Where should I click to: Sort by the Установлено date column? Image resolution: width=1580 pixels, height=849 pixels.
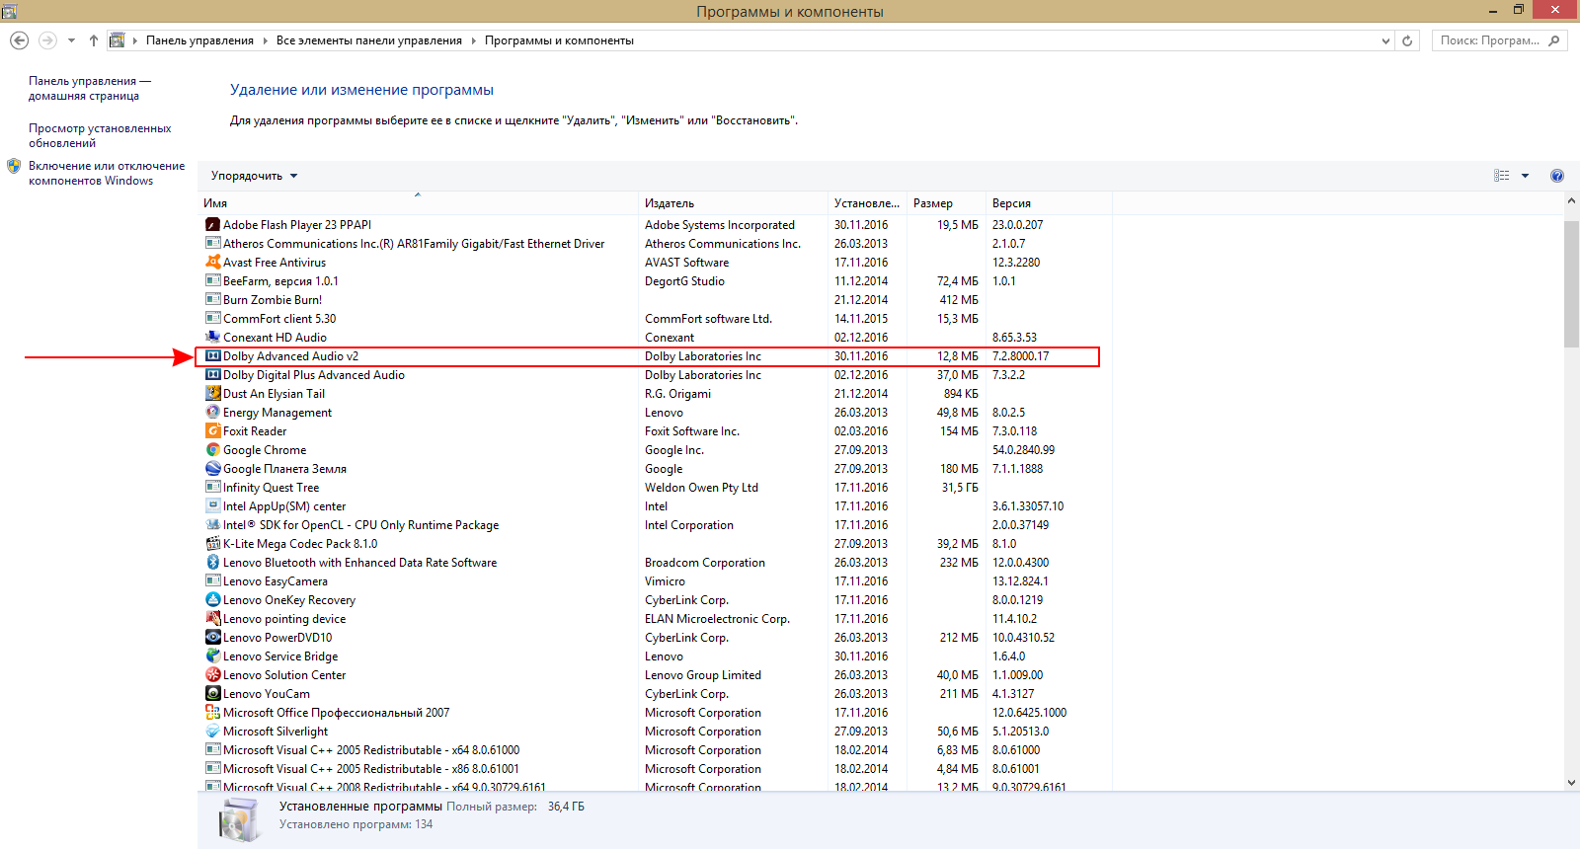(x=867, y=203)
